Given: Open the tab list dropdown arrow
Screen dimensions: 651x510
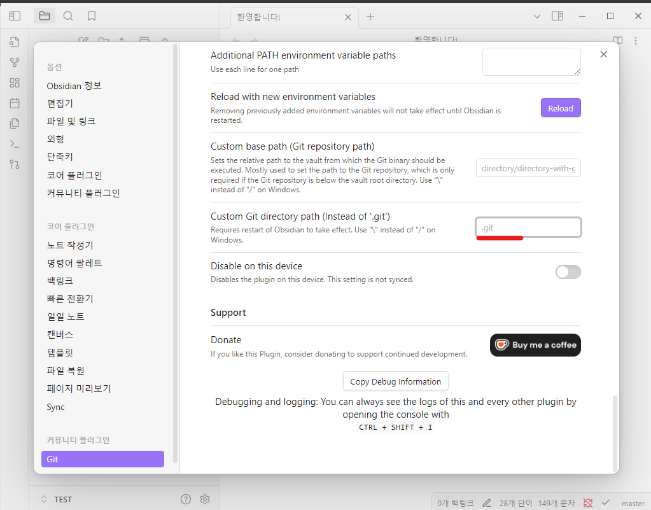Looking at the screenshot, I should coord(537,17).
